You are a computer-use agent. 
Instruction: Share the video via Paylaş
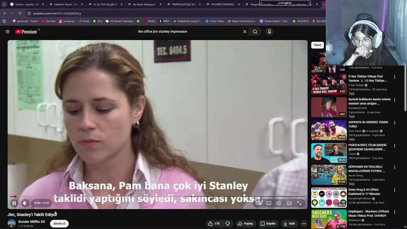[x=245, y=224]
